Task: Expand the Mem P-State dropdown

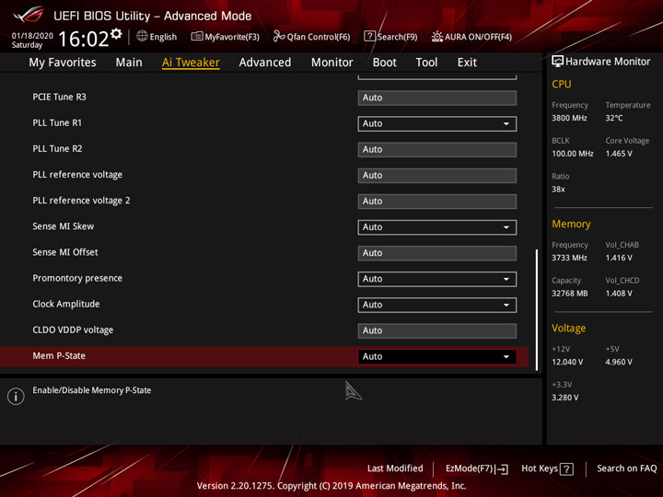Action: click(x=436, y=357)
